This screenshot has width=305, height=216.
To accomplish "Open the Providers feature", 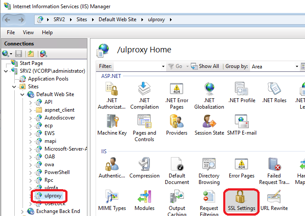I will [x=177, y=125].
